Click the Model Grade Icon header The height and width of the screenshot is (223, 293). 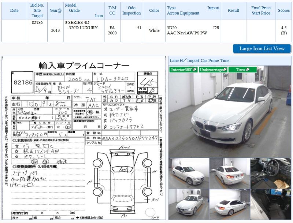coord(84,11)
